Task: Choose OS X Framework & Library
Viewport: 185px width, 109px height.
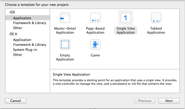Action: pos(30,45)
